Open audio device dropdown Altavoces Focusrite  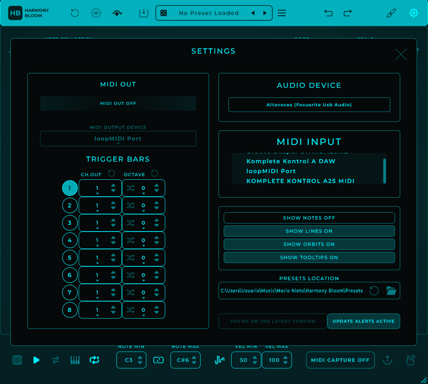[x=309, y=105]
